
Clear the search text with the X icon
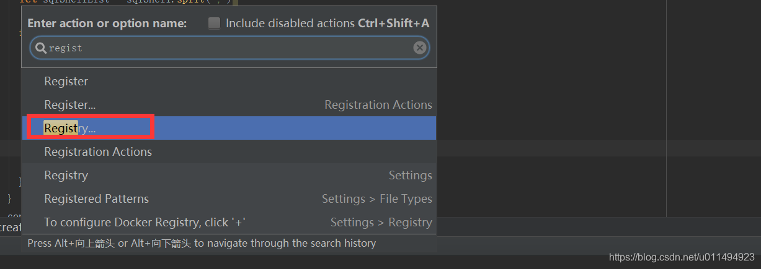[420, 48]
